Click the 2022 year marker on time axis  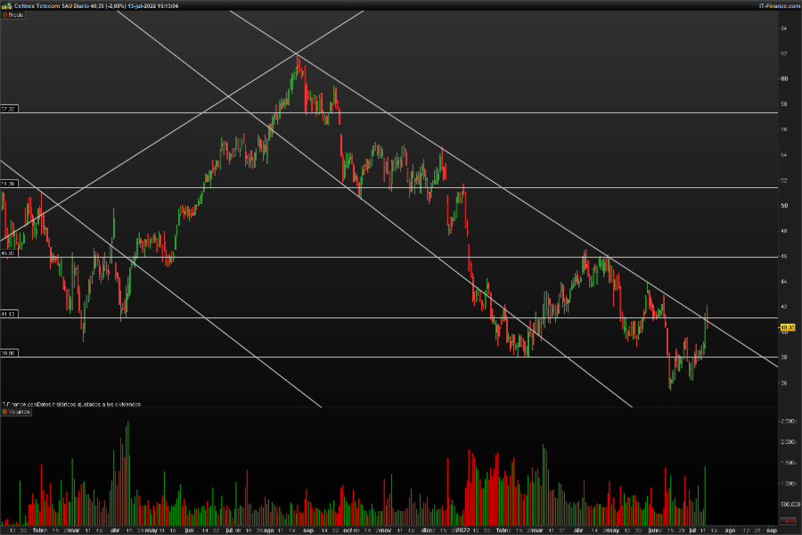click(462, 530)
